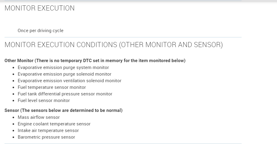Image resolution: width=277 pixels, height=144 pixels.
Task: Click the 'MONITOR EXECUTION' top heading
Action: pos(40,8)
